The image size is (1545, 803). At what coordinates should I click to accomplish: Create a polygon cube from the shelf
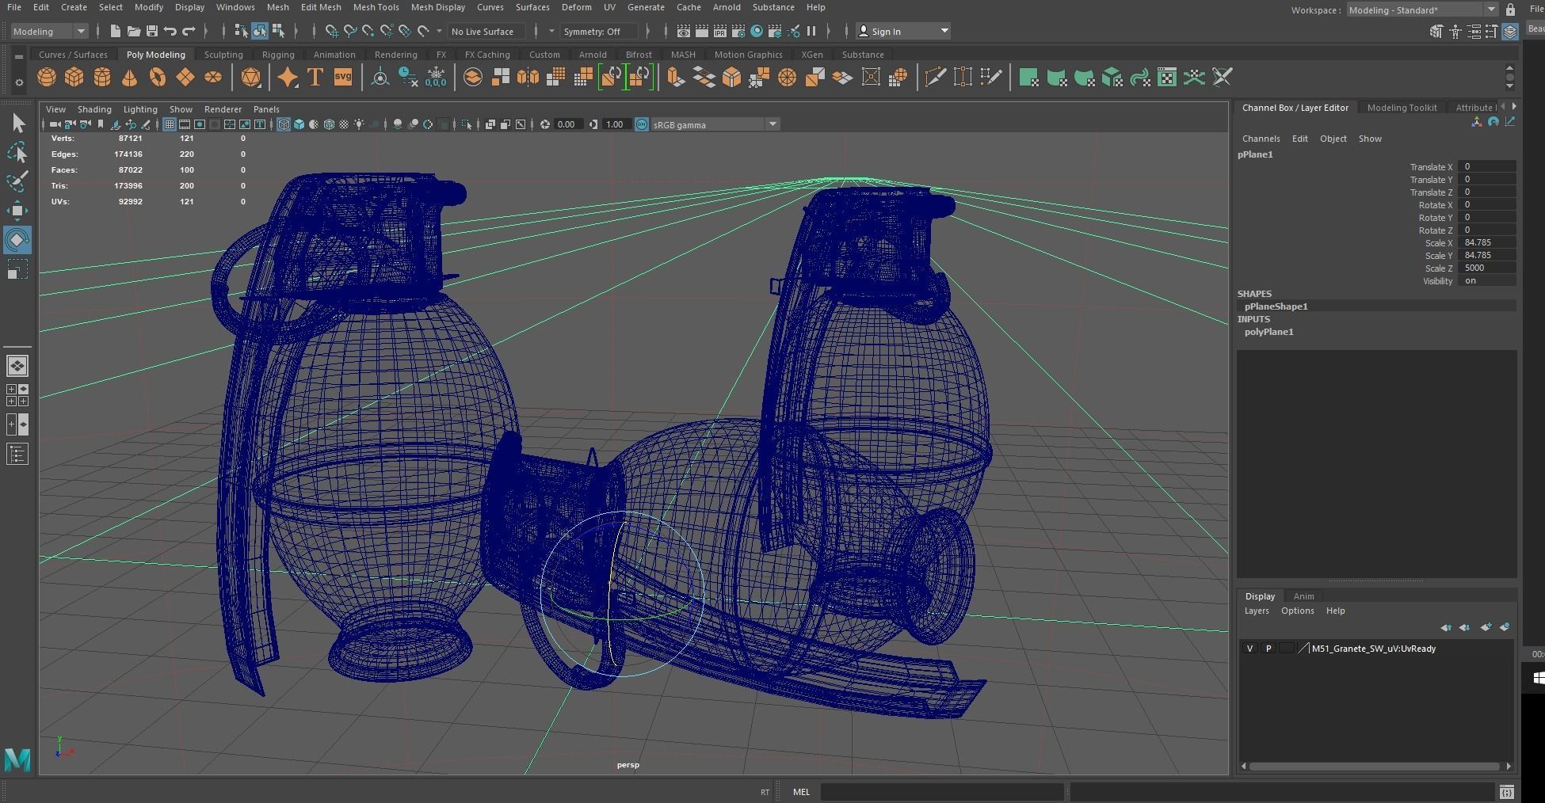[74, 78]
